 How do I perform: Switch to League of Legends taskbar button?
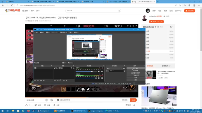point(96,111)
